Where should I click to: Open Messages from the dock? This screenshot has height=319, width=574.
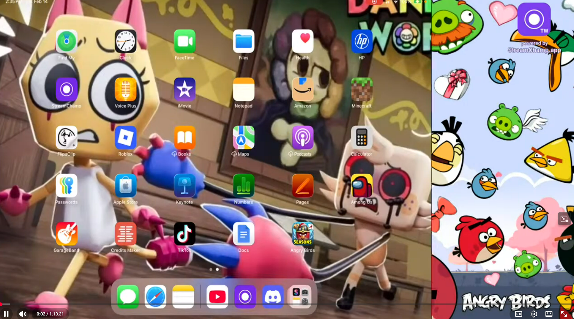(x=128, y=297)
